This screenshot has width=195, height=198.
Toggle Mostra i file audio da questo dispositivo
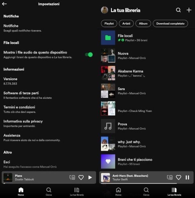pos(89,55)
